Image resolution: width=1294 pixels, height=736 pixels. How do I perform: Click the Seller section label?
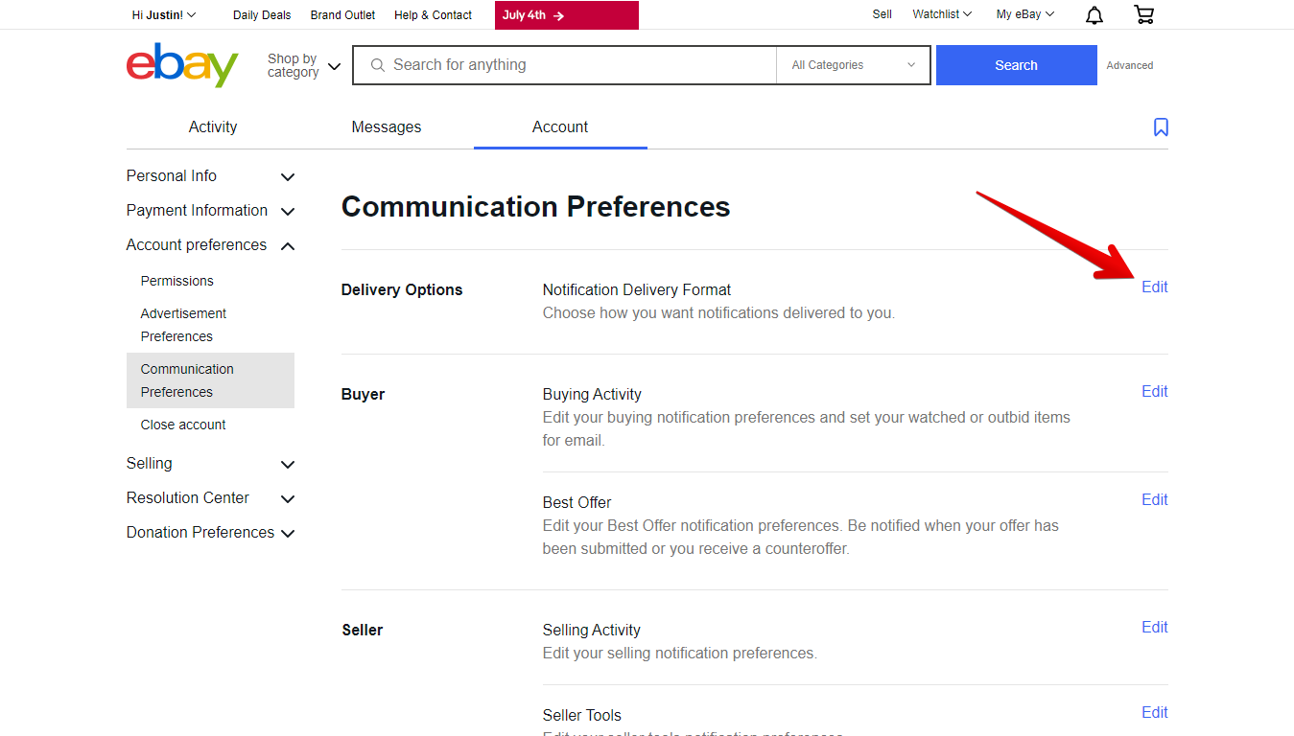click(x=363, y=631)
